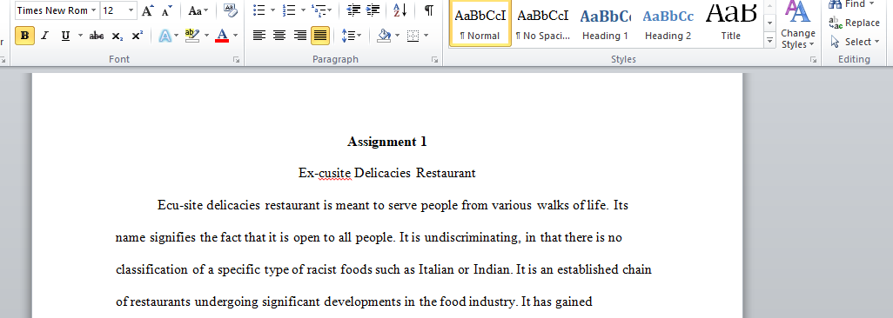The height and width of the screenshot is (318, 893).
Task: Click the Subscript icon
Action: (x=117, y=36)
